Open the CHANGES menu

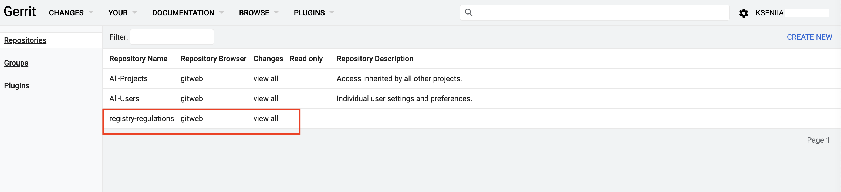point(66,13)
